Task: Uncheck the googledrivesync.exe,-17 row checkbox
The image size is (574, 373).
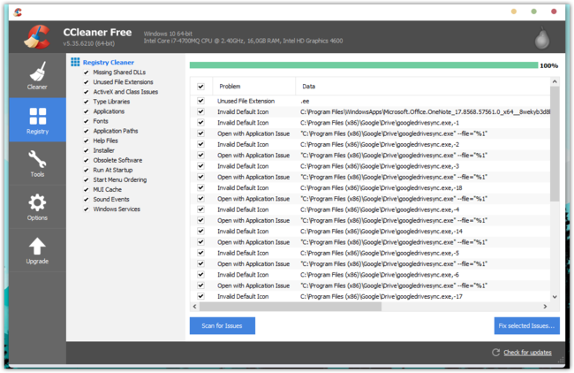Action: (x=200, y=296)
